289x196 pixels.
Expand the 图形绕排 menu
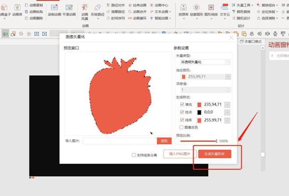click(211, 19)
